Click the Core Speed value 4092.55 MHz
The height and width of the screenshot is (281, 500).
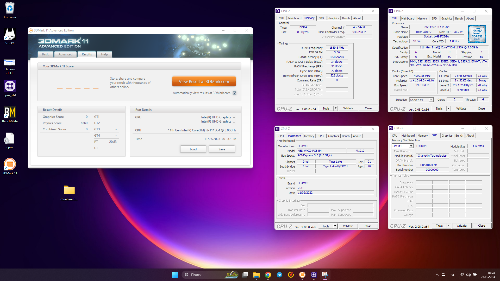(422, 76)
